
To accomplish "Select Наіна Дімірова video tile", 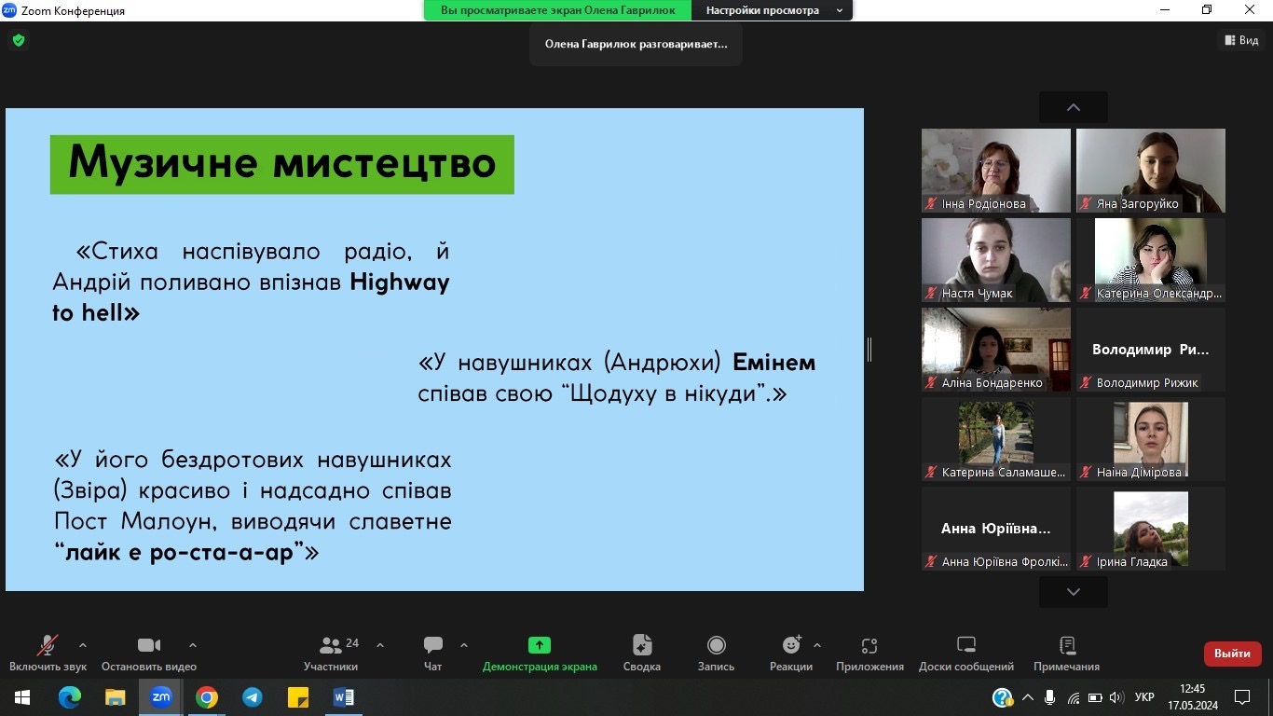I will [x=1151, y=439].
